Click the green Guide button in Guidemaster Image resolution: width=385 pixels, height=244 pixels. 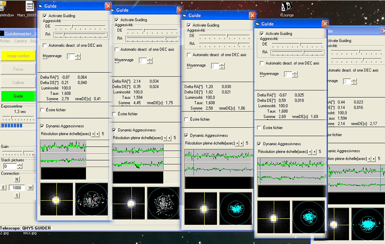tap(18, 96)
